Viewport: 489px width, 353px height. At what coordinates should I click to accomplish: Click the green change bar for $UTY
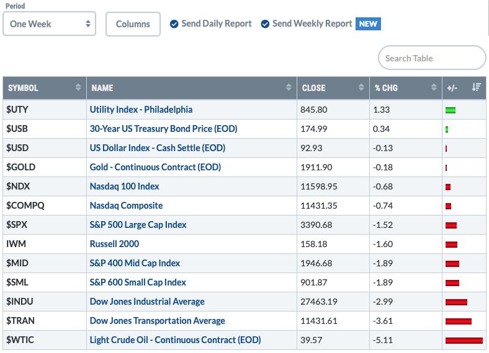coord(451,110)
